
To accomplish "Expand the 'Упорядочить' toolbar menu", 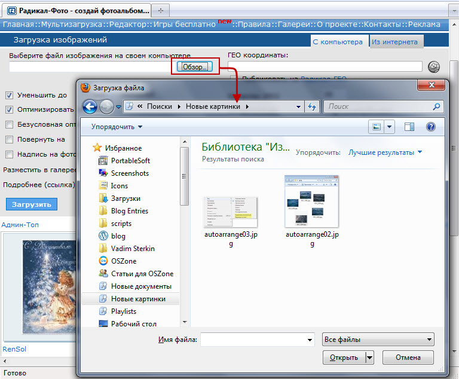I will coord(117,127).
